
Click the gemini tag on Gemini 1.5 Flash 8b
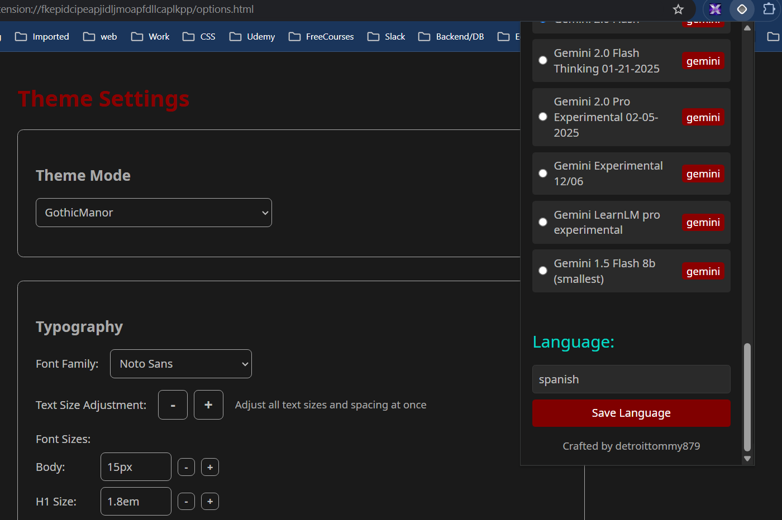coord(703,271)
